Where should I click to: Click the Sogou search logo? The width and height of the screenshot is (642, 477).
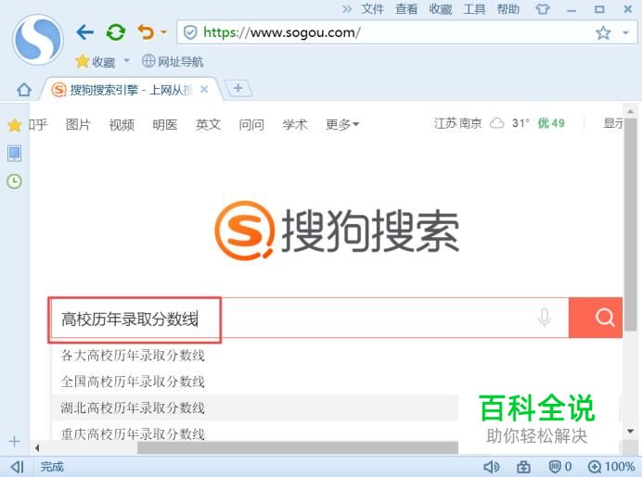click(x=337, y=231)
